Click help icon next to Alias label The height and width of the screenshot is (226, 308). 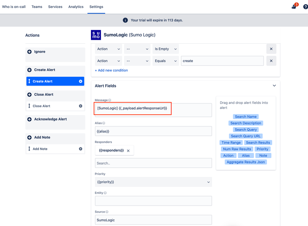(x=104, y=123)
